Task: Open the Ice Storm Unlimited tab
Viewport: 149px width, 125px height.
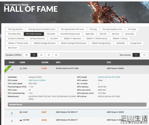Action: (16, 39)
